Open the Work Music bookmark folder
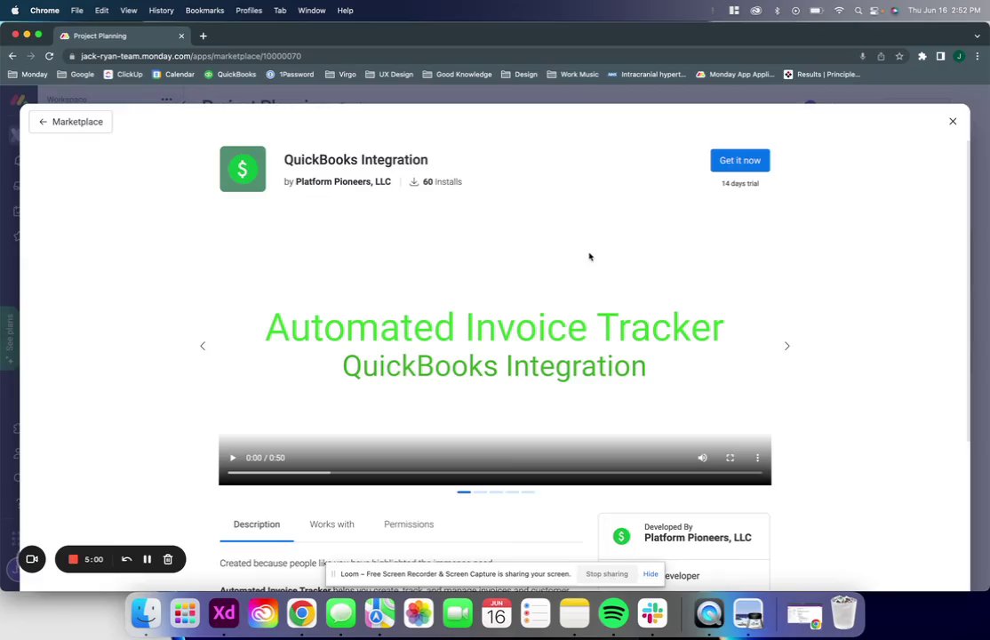The height and width of the screenshot is (640, 990). click(572, 75)
